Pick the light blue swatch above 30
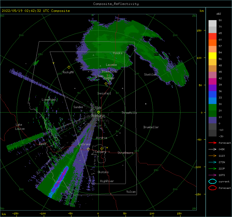Viewport: 232px width, 217px height. click(212, 101)
